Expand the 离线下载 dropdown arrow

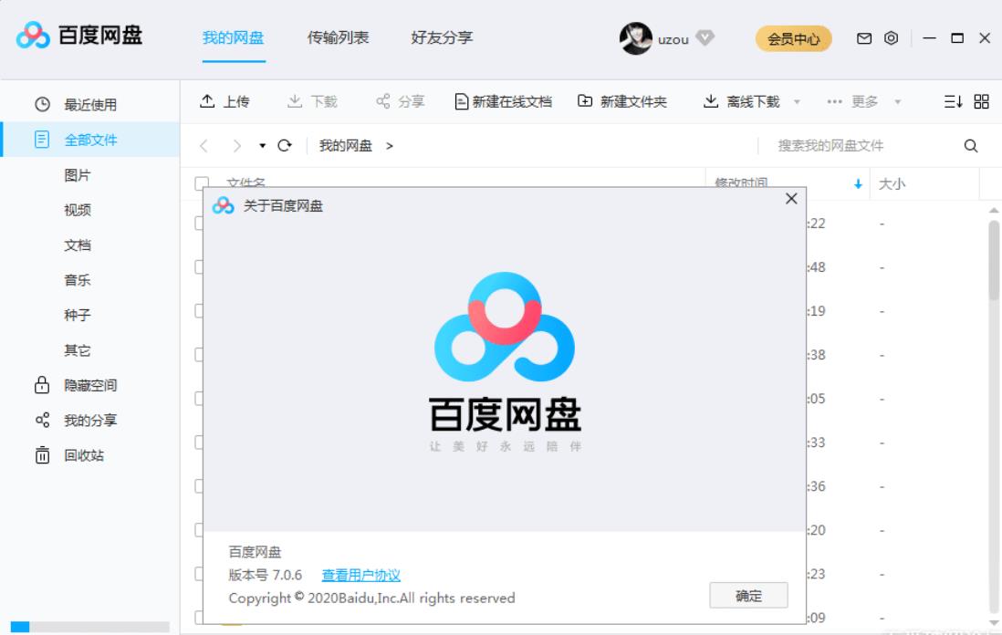point(797,101)
